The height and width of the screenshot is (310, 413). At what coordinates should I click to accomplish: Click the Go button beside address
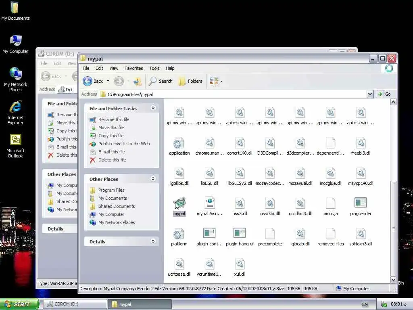[384, 94]
